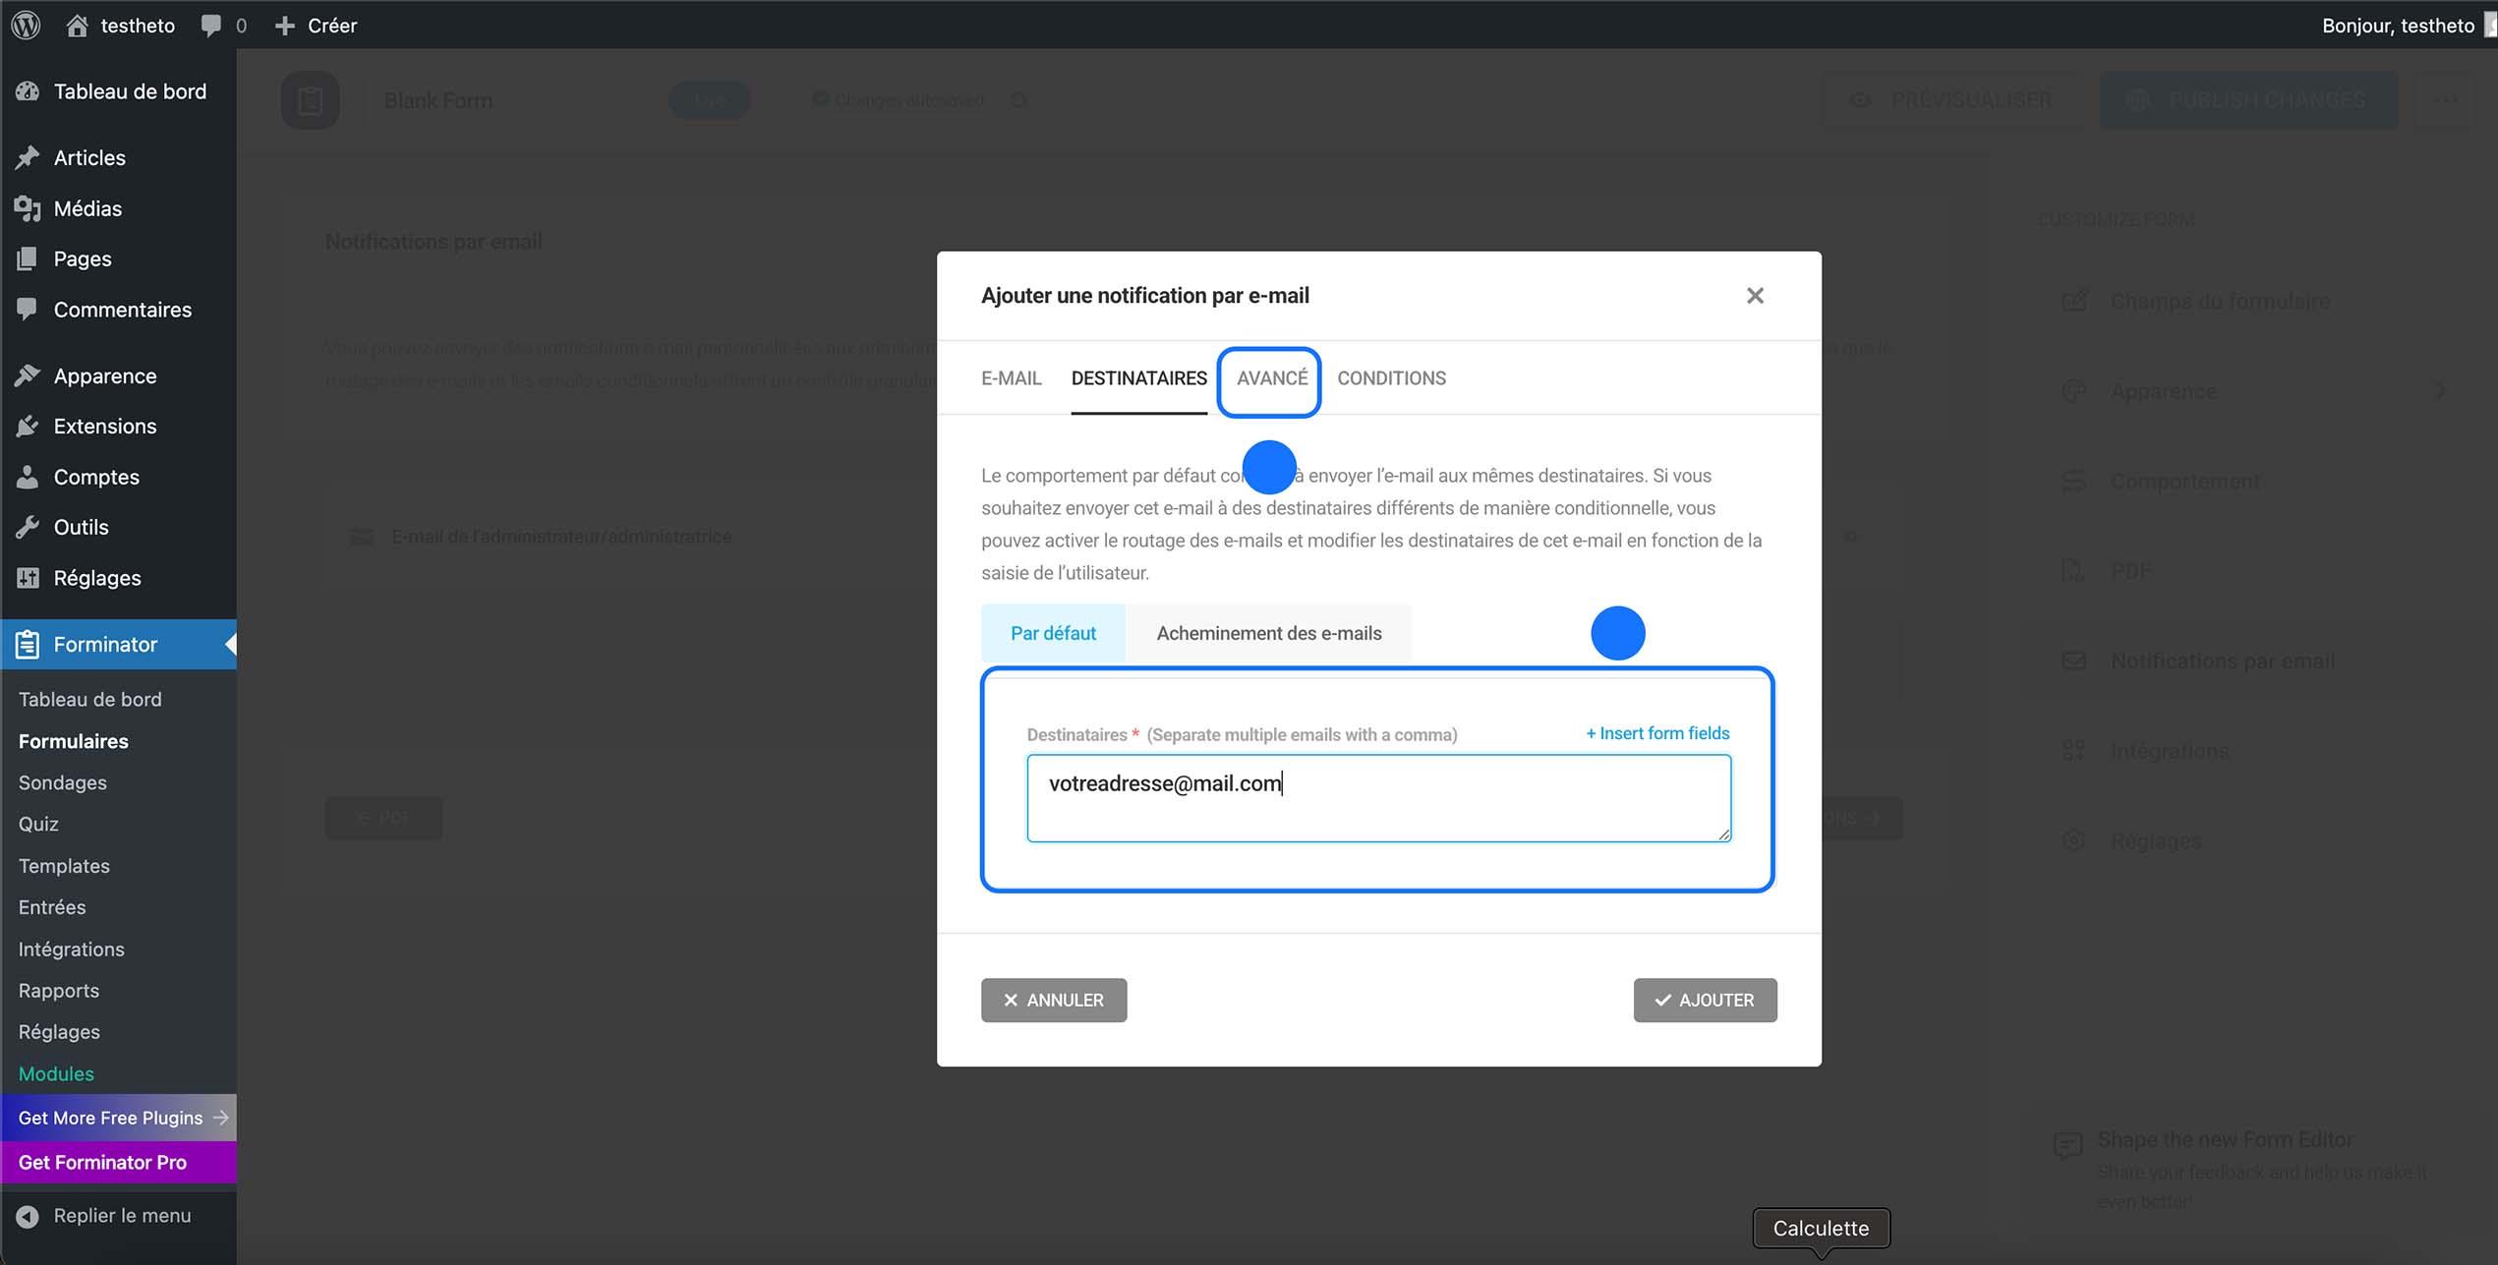Click the WordPress logo in the admin bar

coord(25,25)
